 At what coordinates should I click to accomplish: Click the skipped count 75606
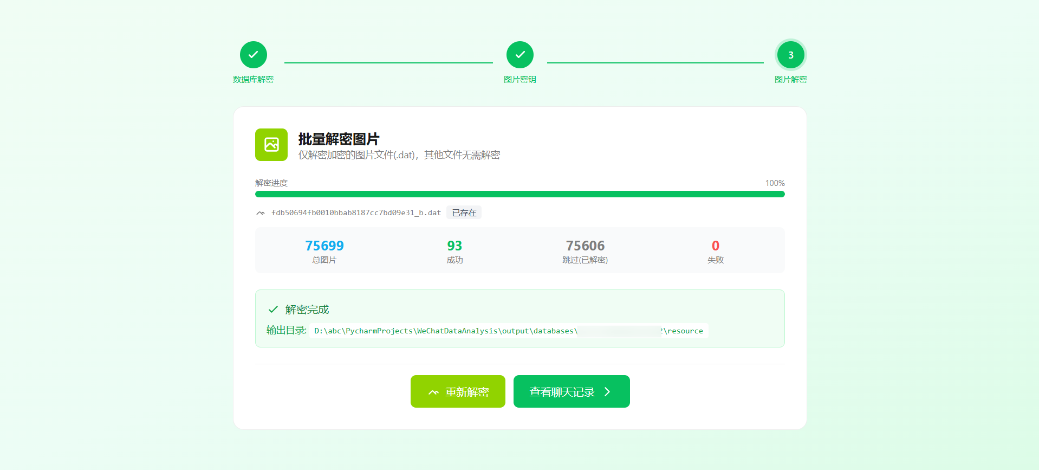[585, 246]
